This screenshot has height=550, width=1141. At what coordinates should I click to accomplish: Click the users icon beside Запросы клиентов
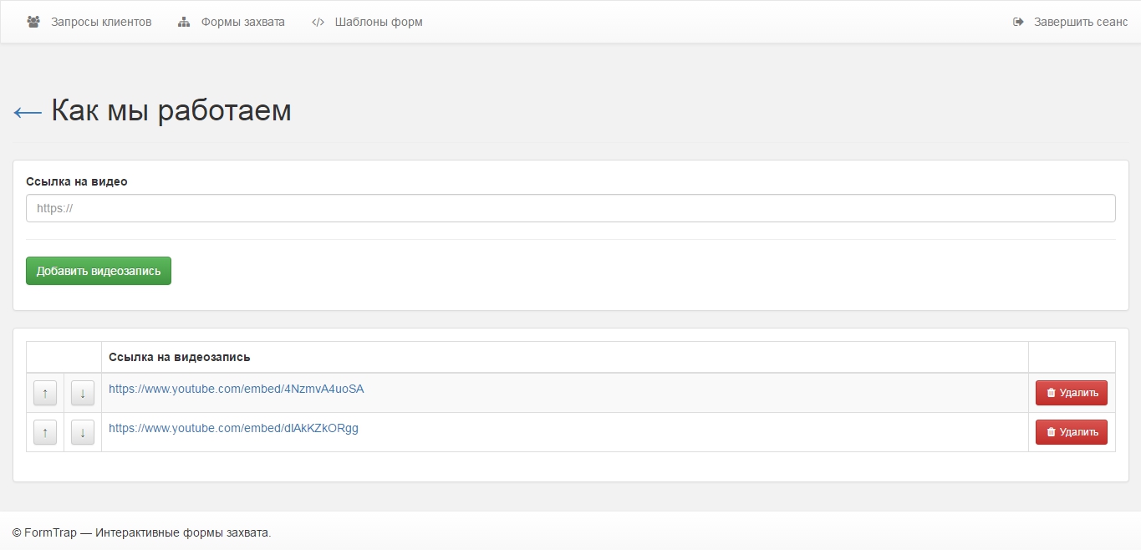(33, 22)
